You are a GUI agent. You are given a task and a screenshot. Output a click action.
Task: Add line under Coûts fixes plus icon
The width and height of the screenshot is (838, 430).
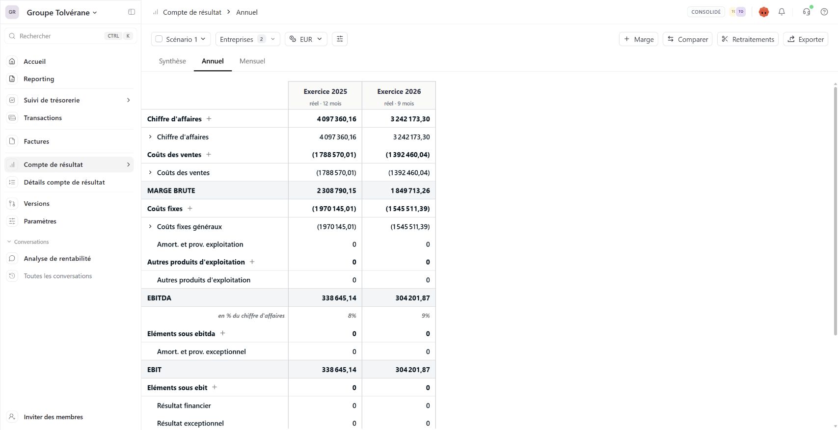tap(190, 209)
